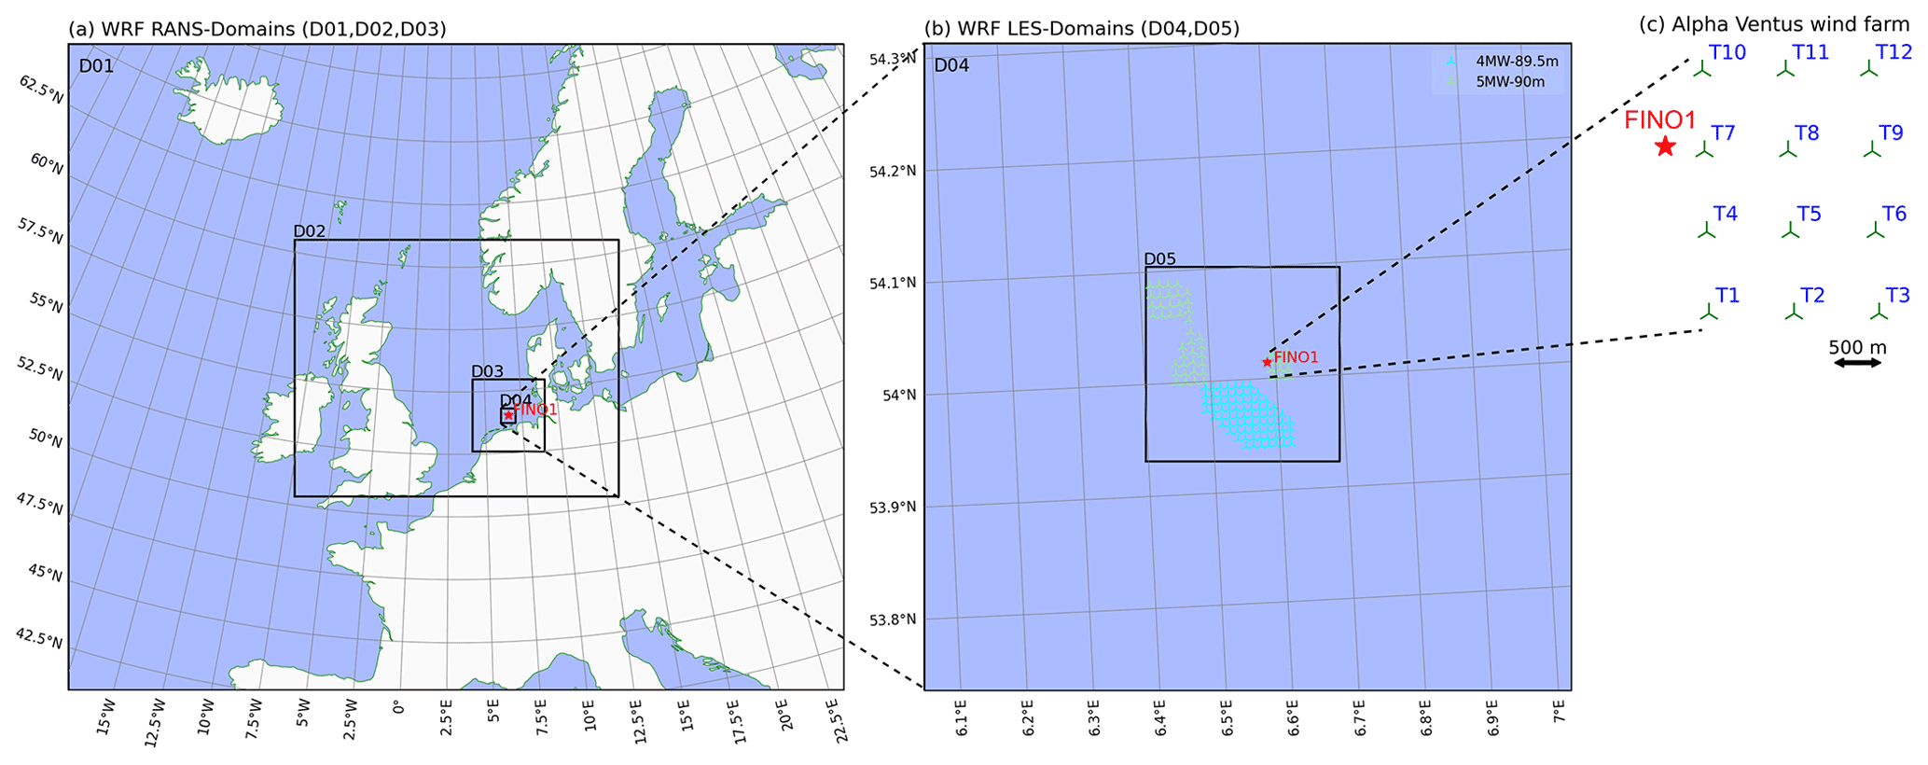
Task: Click the D02 domain label
Action: (310, 231)
